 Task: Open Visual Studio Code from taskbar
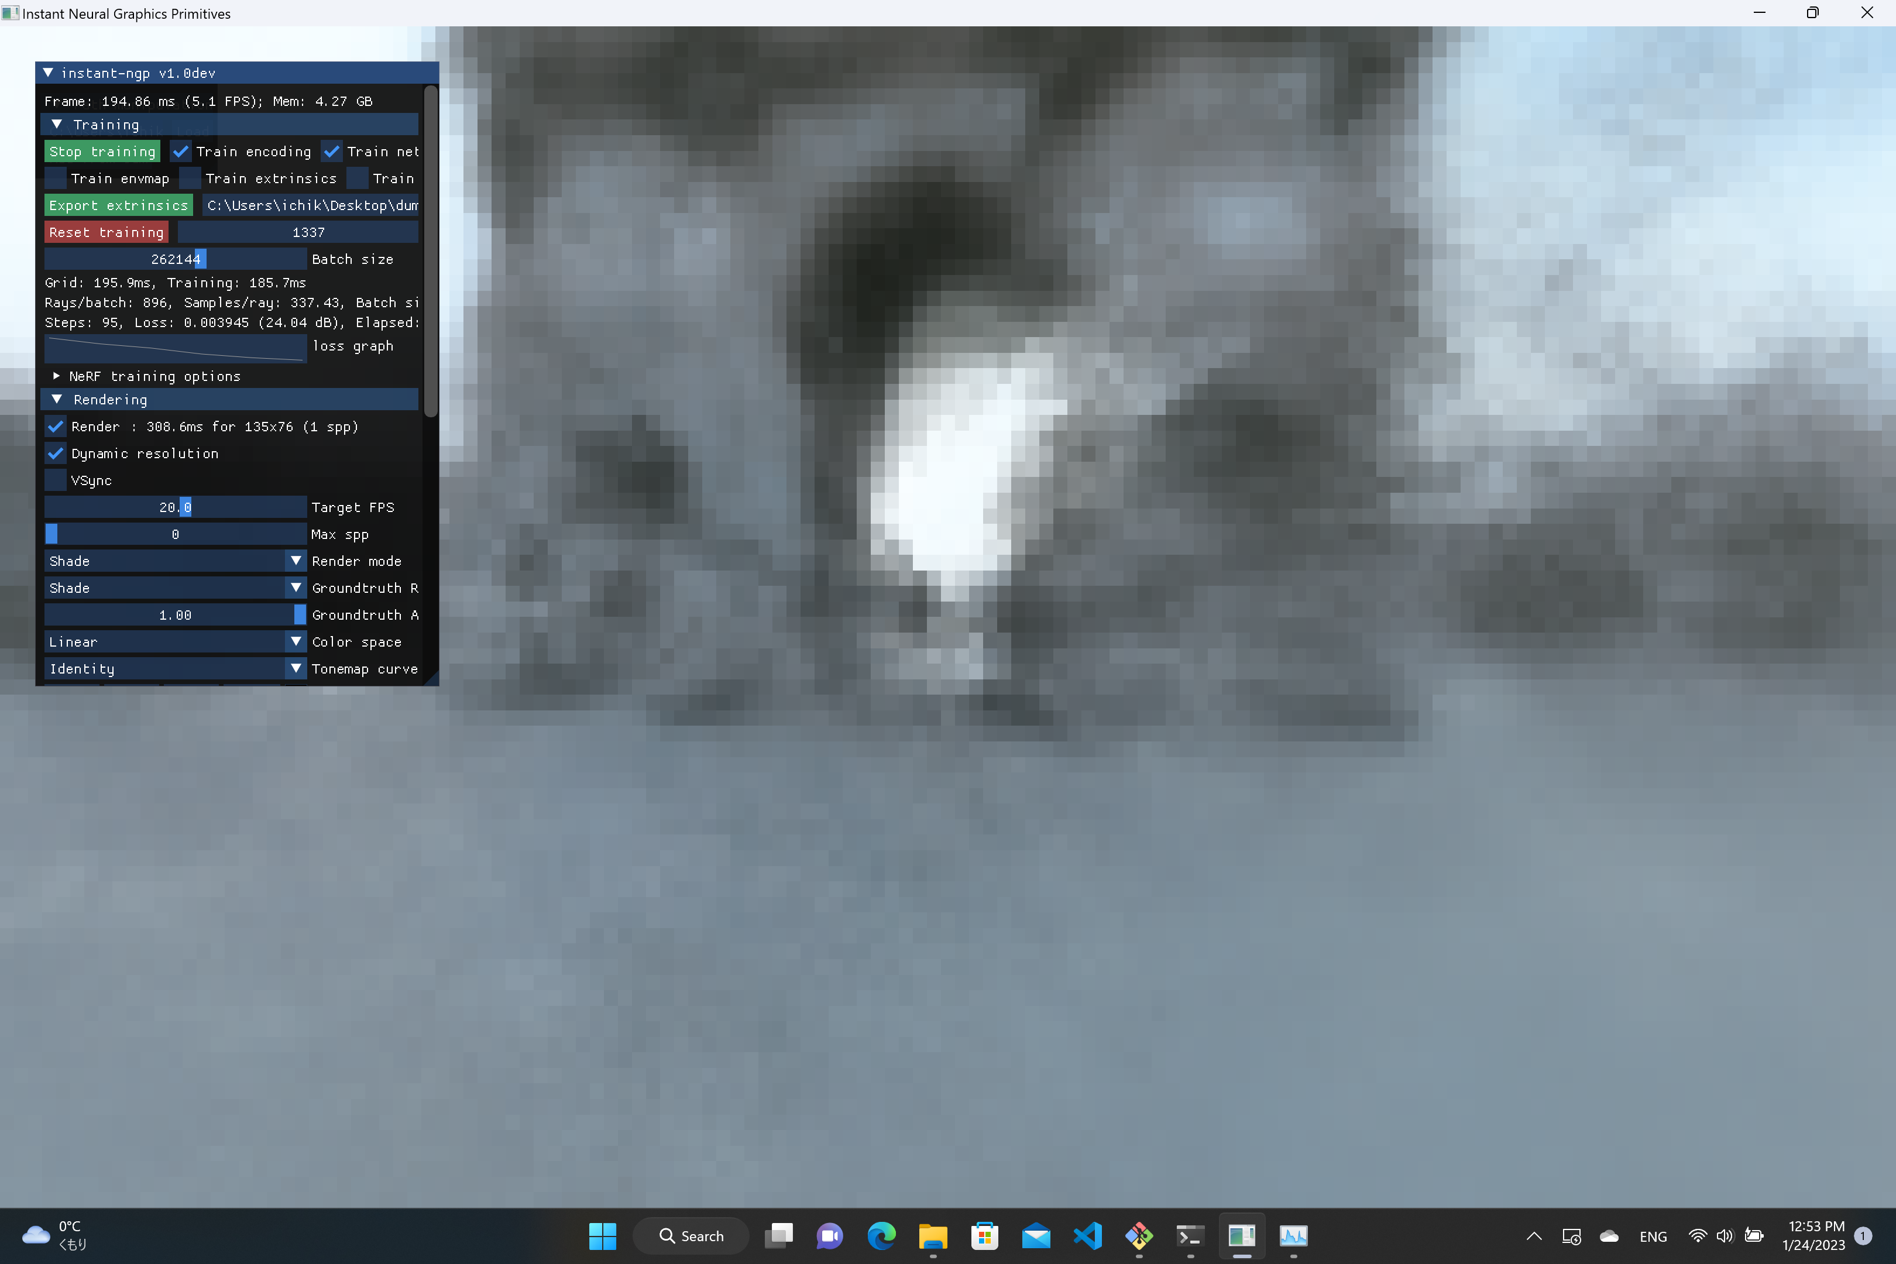[x=1087, y=1235]
